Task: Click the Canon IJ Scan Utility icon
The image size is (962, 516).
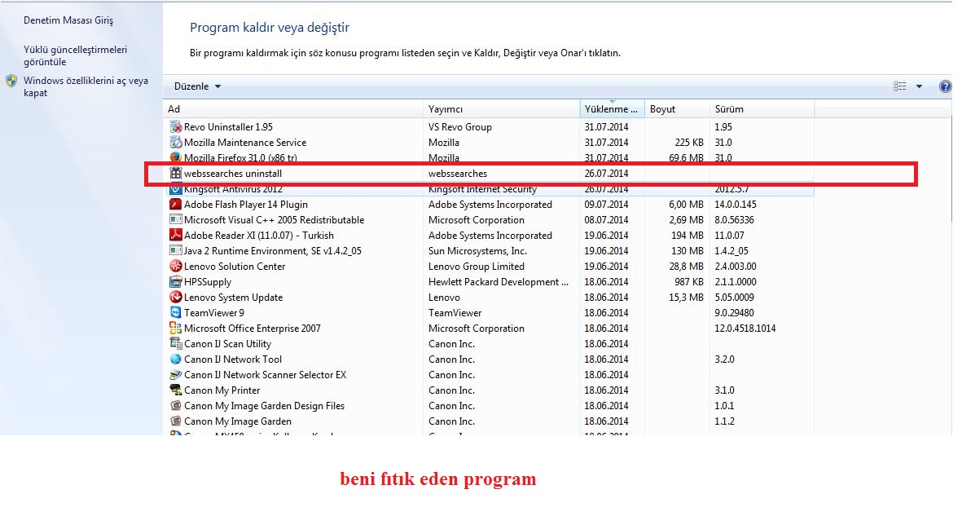Action: point(175,343)
